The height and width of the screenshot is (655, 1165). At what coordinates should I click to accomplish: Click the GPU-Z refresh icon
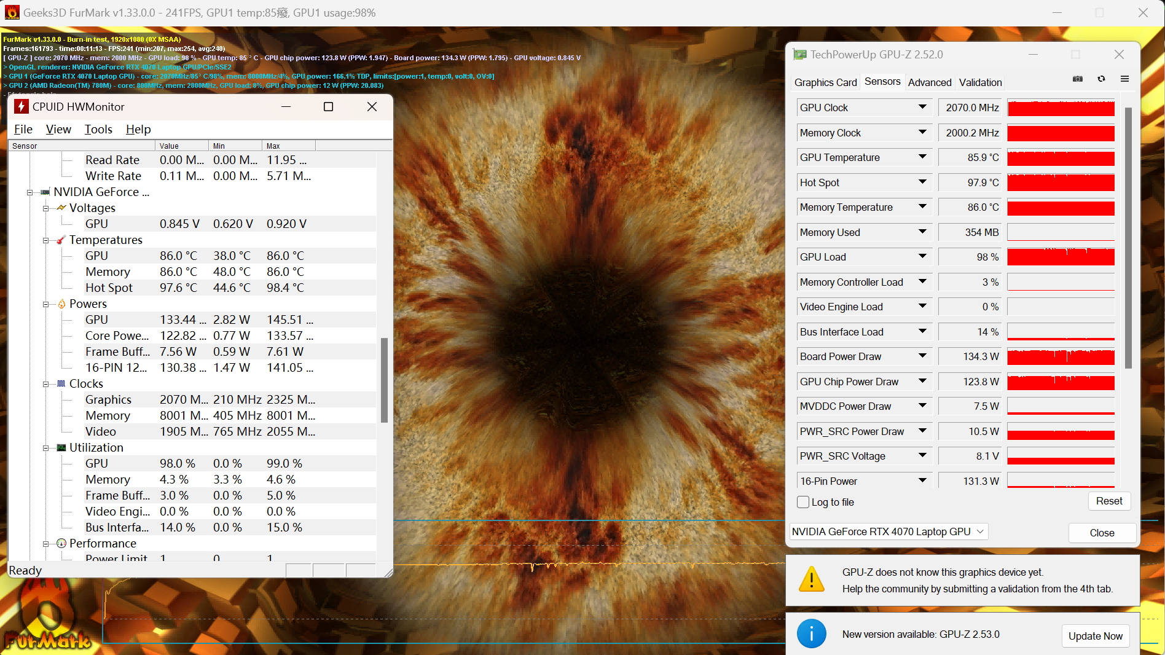point(1101,79)
